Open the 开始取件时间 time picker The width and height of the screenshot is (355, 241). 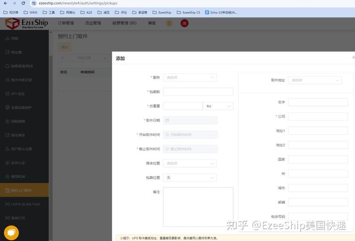point(190,134)
